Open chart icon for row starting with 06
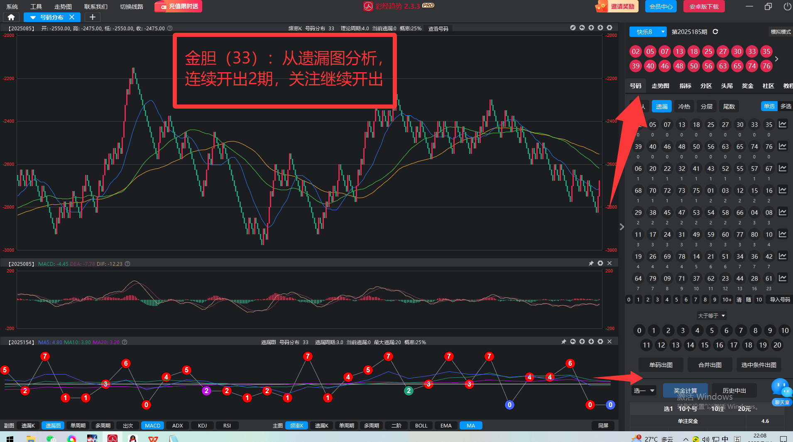The width and height of the screenshot is (793, 442). click(783, 168)
